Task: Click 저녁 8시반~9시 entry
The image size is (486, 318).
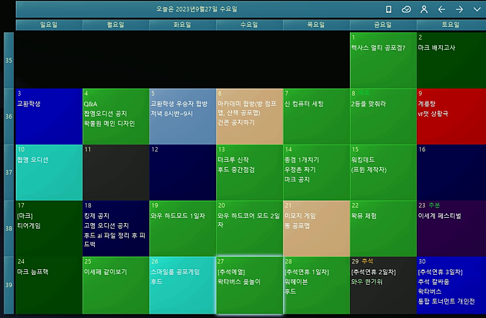Action: click(172, 114)
